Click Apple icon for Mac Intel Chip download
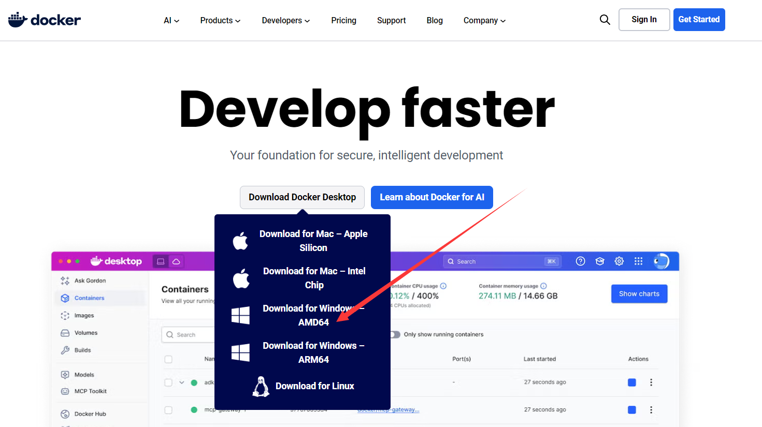 (241, 278)
